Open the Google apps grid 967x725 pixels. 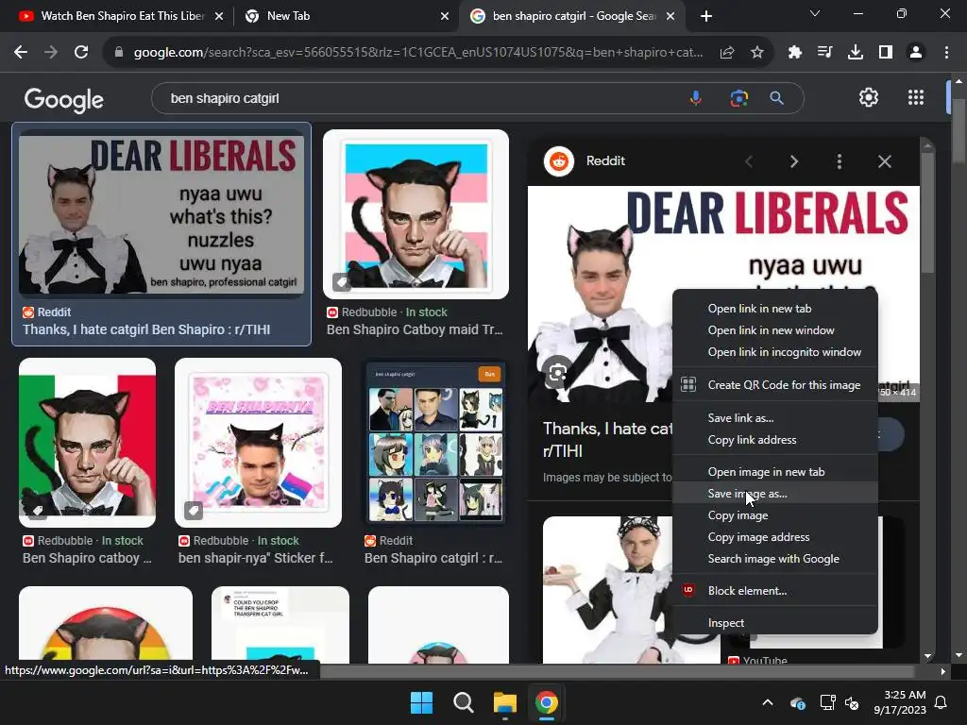(916, 97)
